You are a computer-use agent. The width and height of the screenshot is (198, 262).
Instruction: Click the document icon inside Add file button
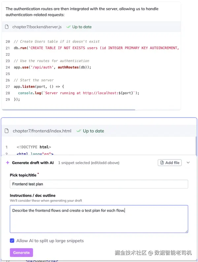tap(162, 162)
